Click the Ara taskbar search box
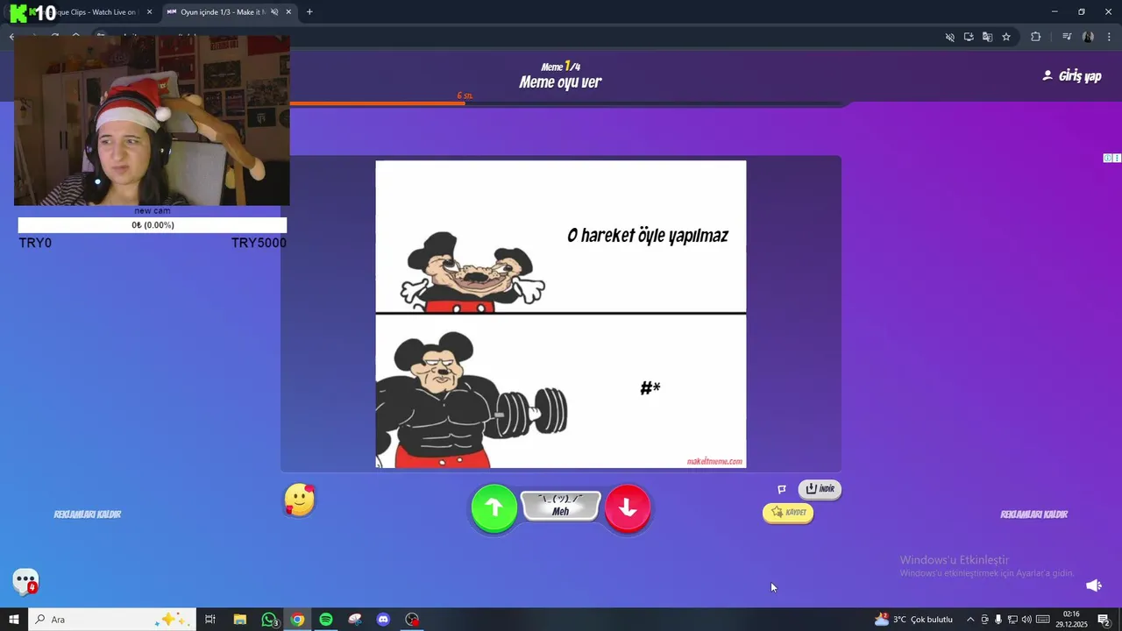 tap(112, 620)
